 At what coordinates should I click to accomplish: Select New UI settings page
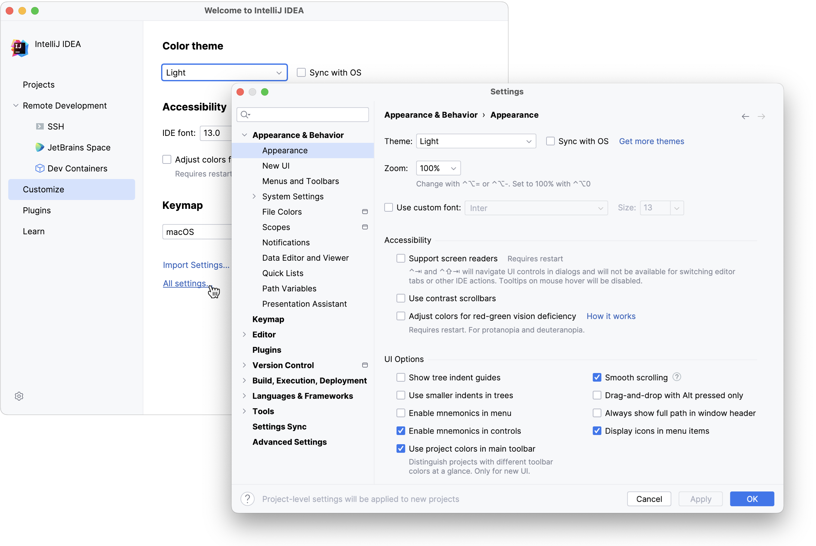[303, 166]
